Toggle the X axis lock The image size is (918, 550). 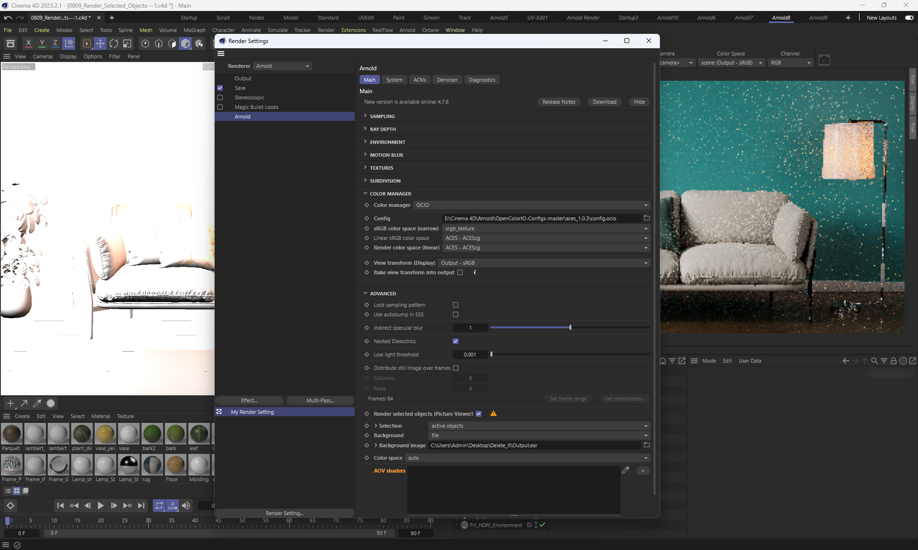point(28,43)
